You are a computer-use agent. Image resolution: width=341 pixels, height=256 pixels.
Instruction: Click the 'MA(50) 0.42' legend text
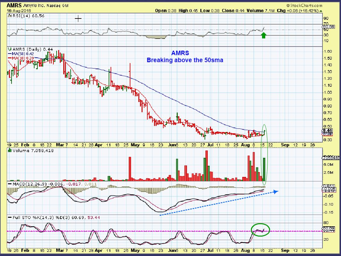click(x=23, y=54)
